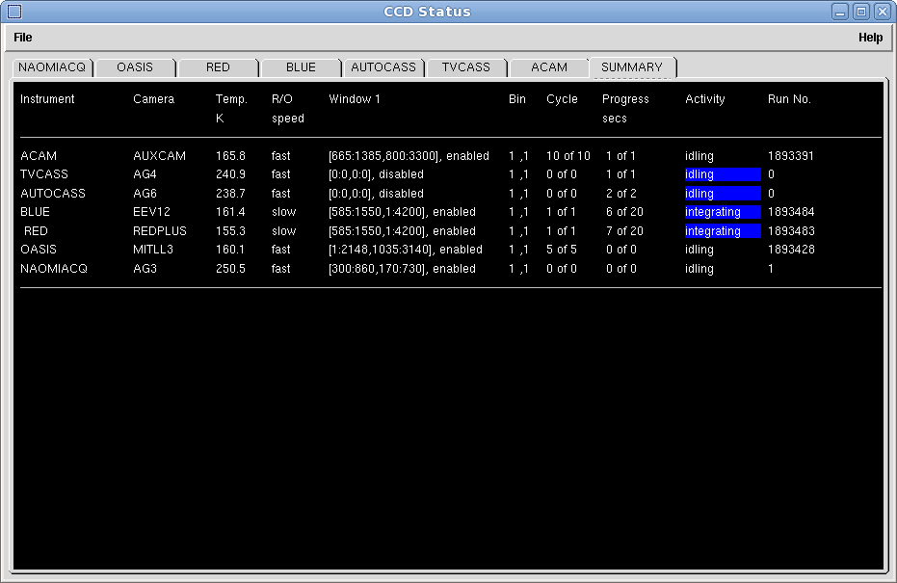Image resolution: width=897 pixels, height=583 pixels.
Task: Click the SUMMARY tab
Action: 632,67
